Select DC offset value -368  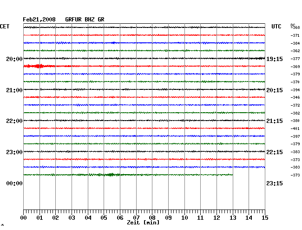click(x=295, y=27)
